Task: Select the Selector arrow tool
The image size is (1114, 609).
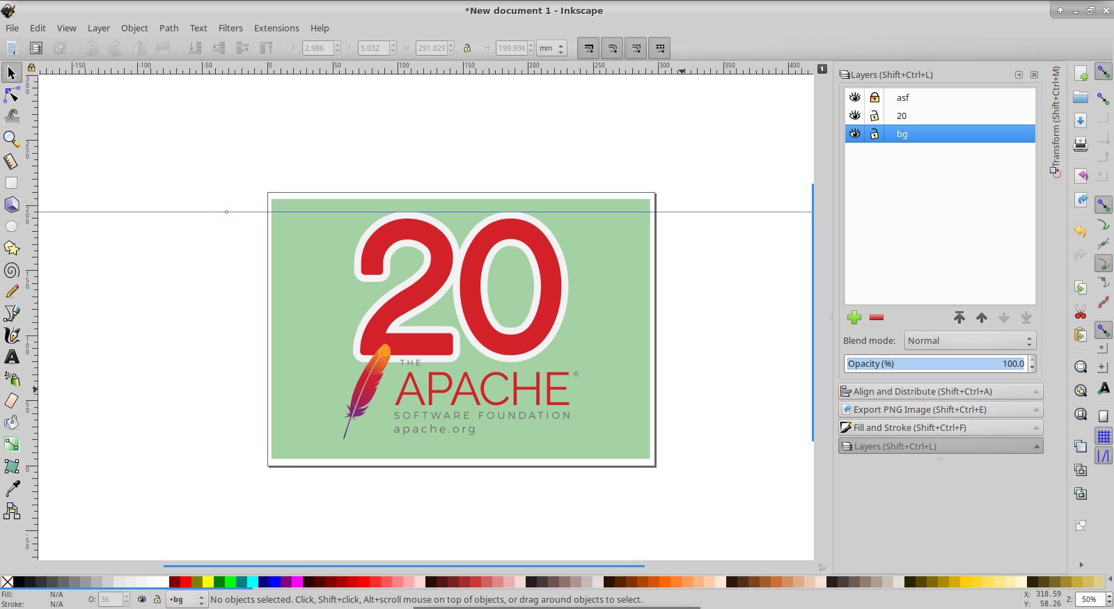Action: coord(12,72)
